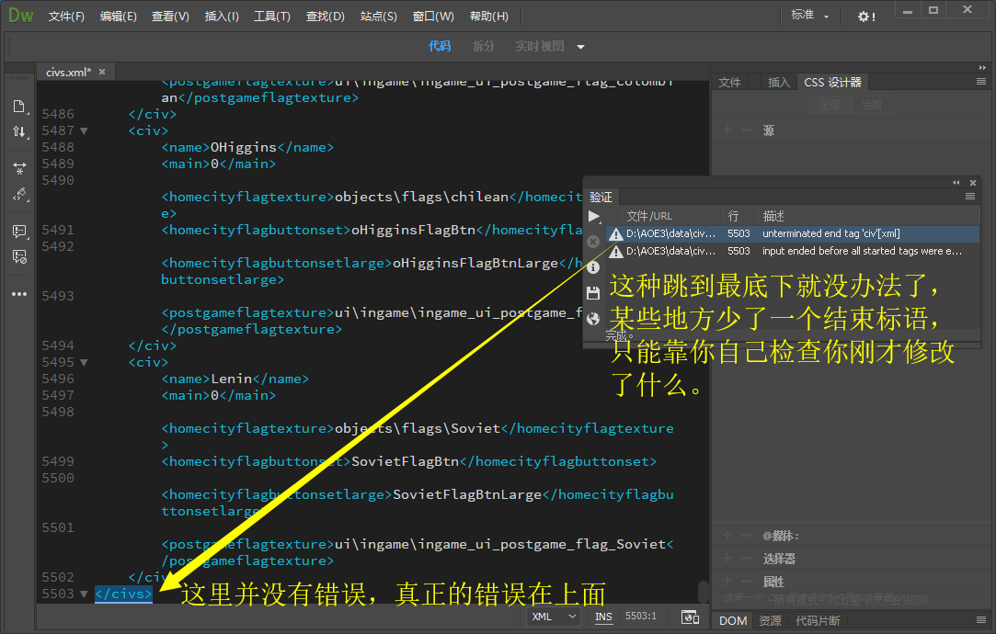Close the validation panel
The height and width of the screenshot is (634, 996).
tap(972, 183)
